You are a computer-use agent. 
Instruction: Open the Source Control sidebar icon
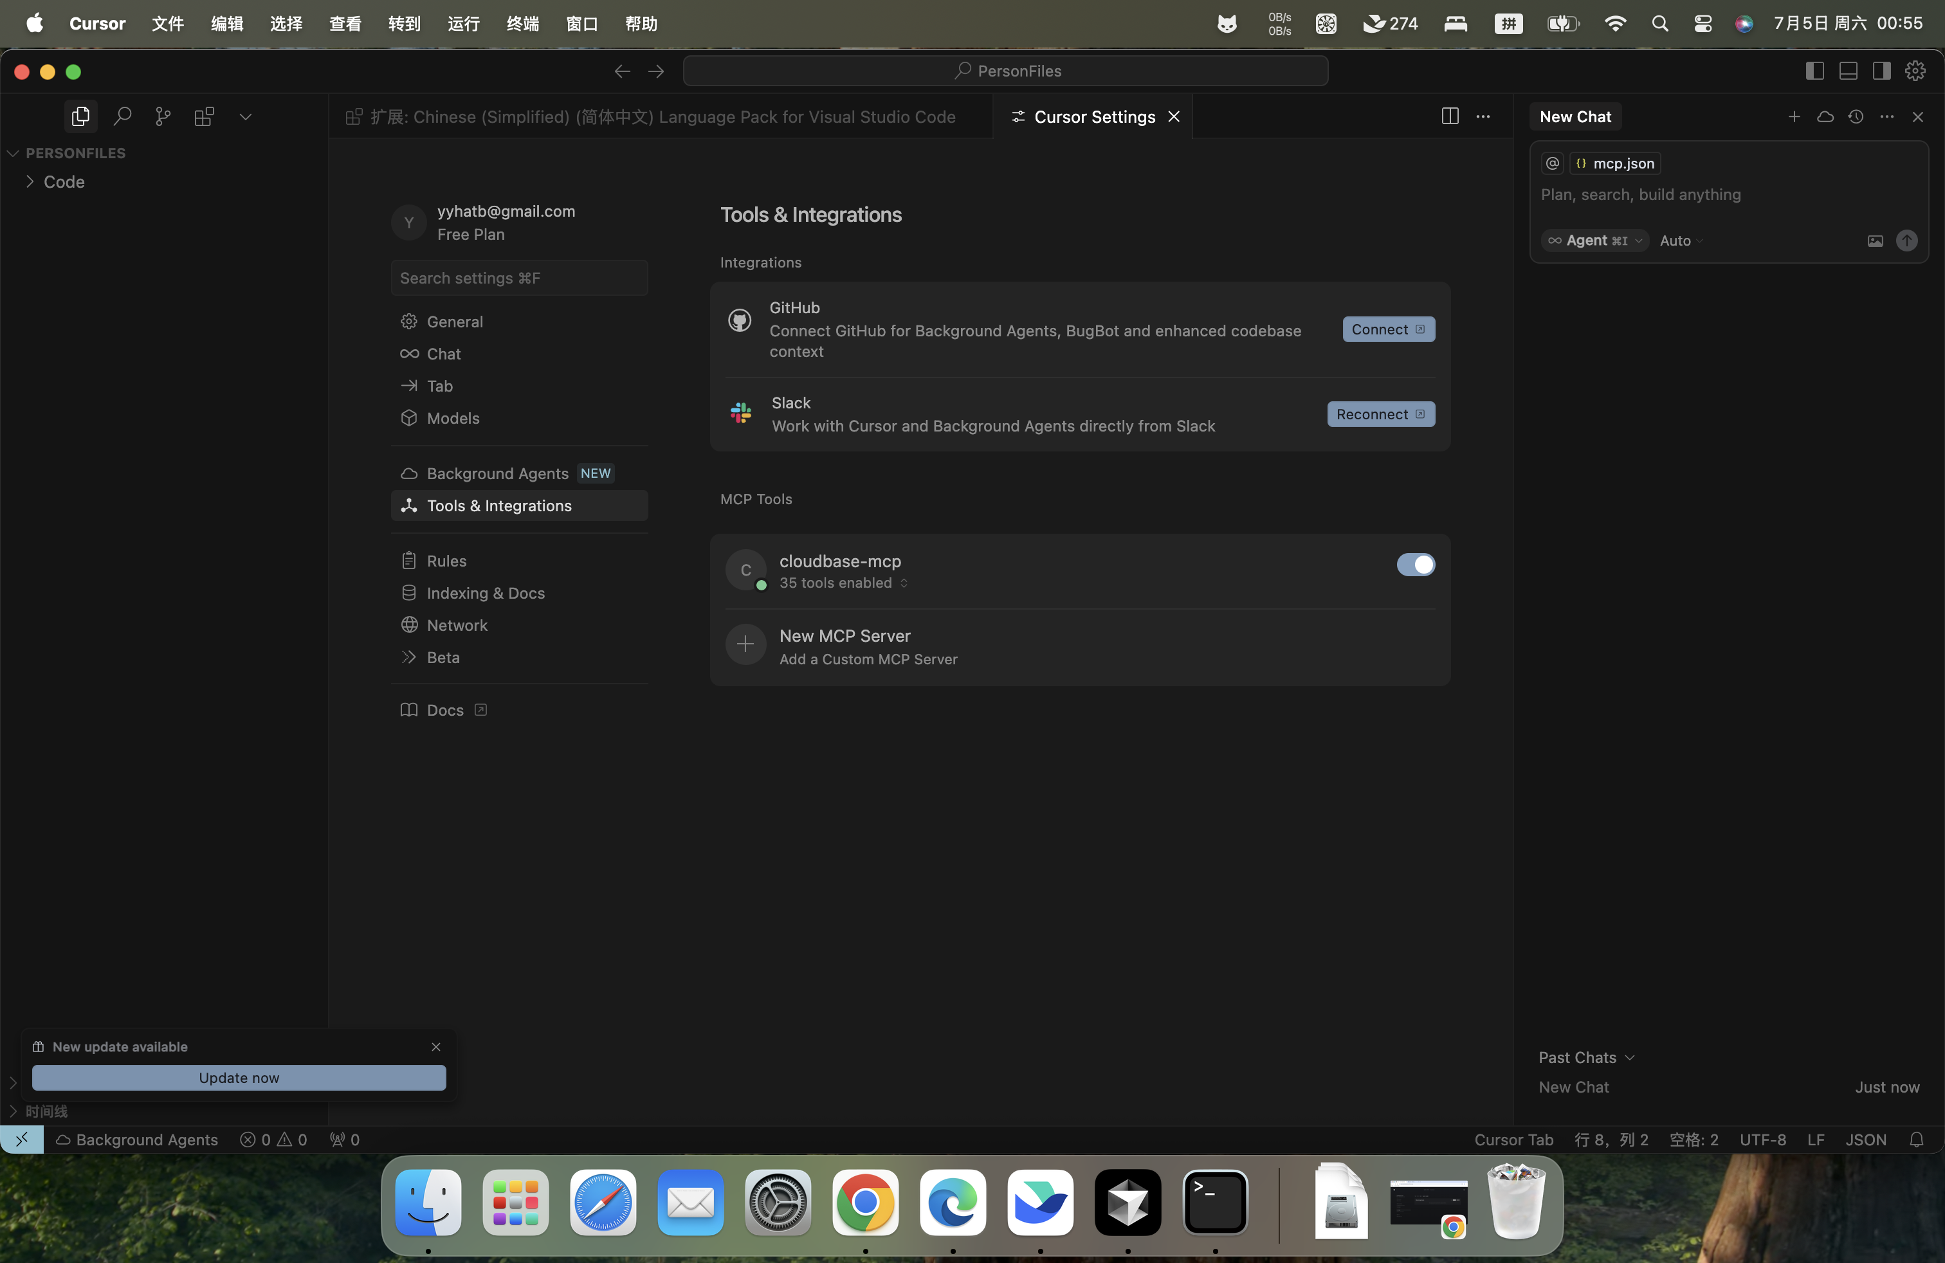(x=163, y=117)
